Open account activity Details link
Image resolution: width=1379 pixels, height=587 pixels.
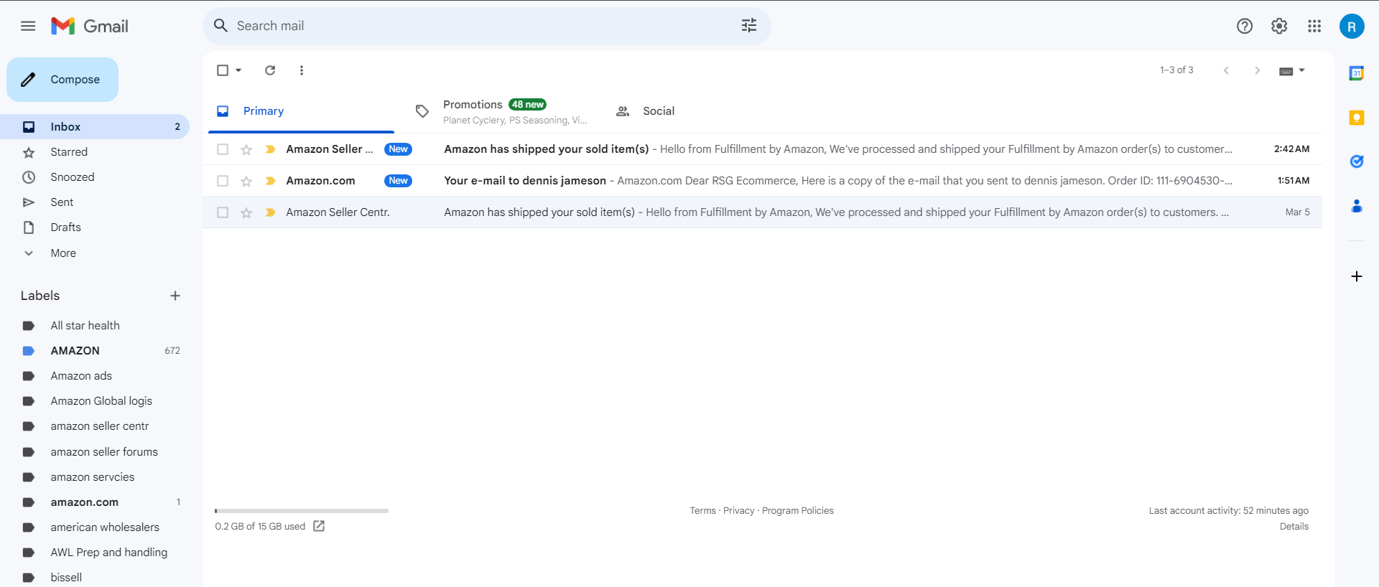coord(1294,527)
